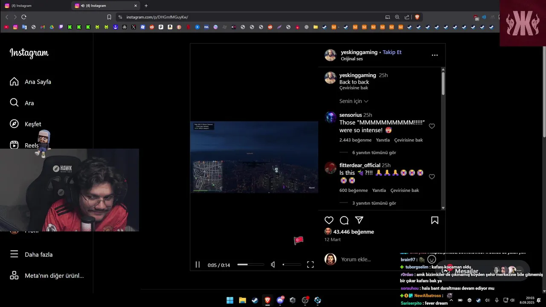Expand 3 yanıtın tümünü gör replies

(x=374, y=203)
